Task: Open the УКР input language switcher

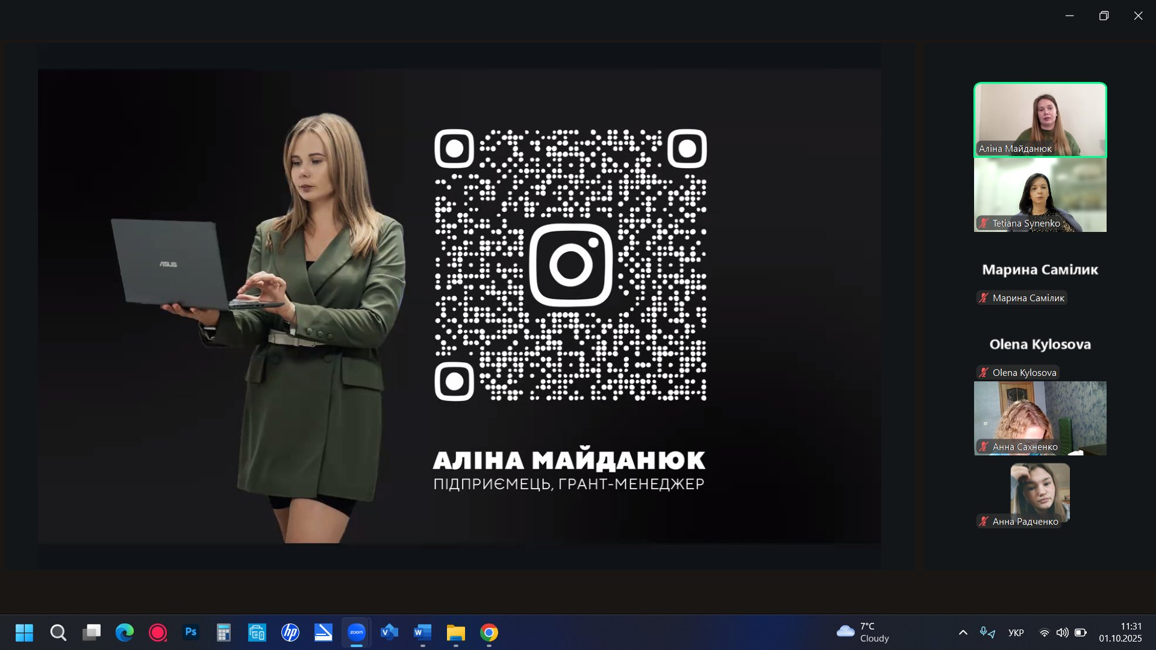Action: [x=1016, y=633]
